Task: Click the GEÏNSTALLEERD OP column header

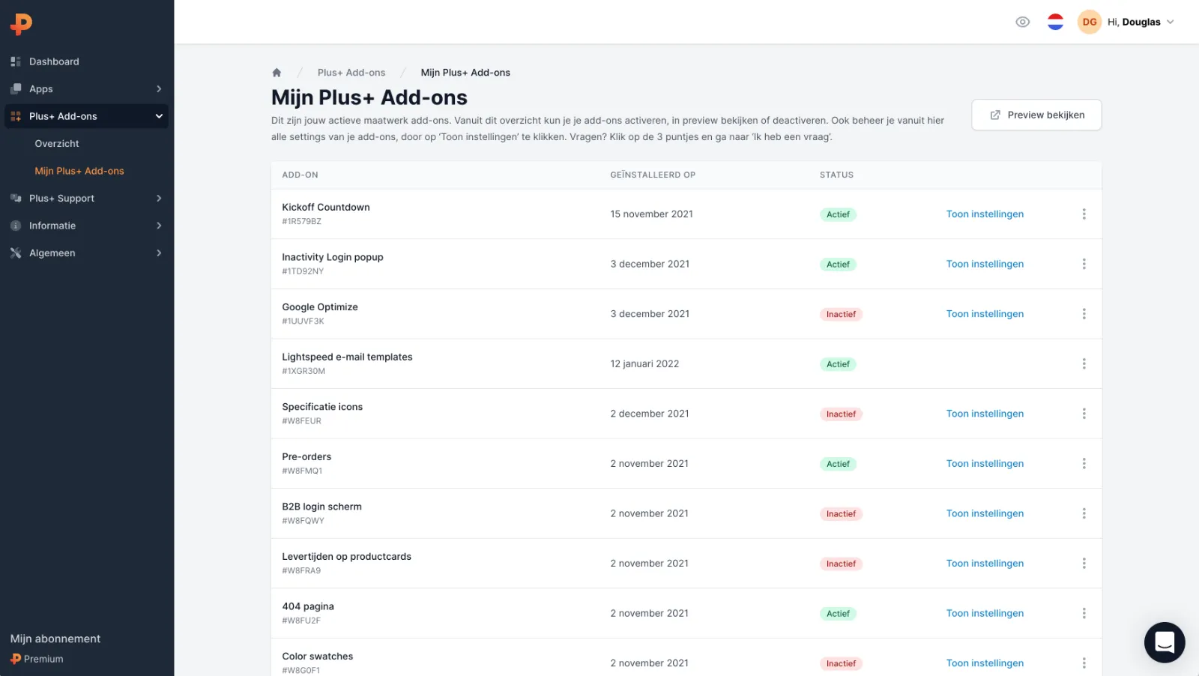Action: click(653, 175)
